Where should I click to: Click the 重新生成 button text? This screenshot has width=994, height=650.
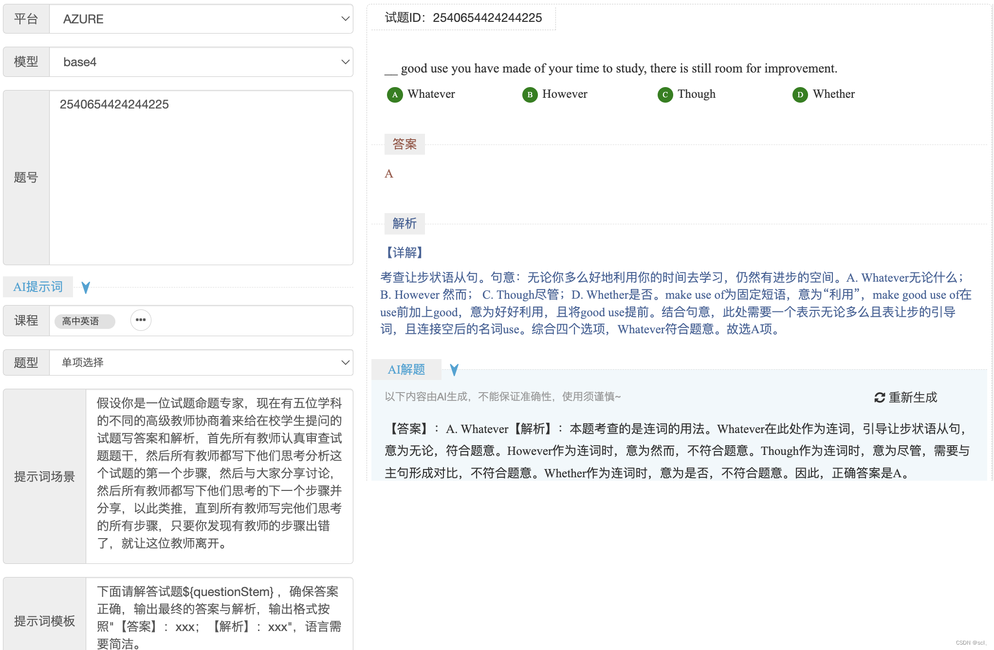[913, 397]
